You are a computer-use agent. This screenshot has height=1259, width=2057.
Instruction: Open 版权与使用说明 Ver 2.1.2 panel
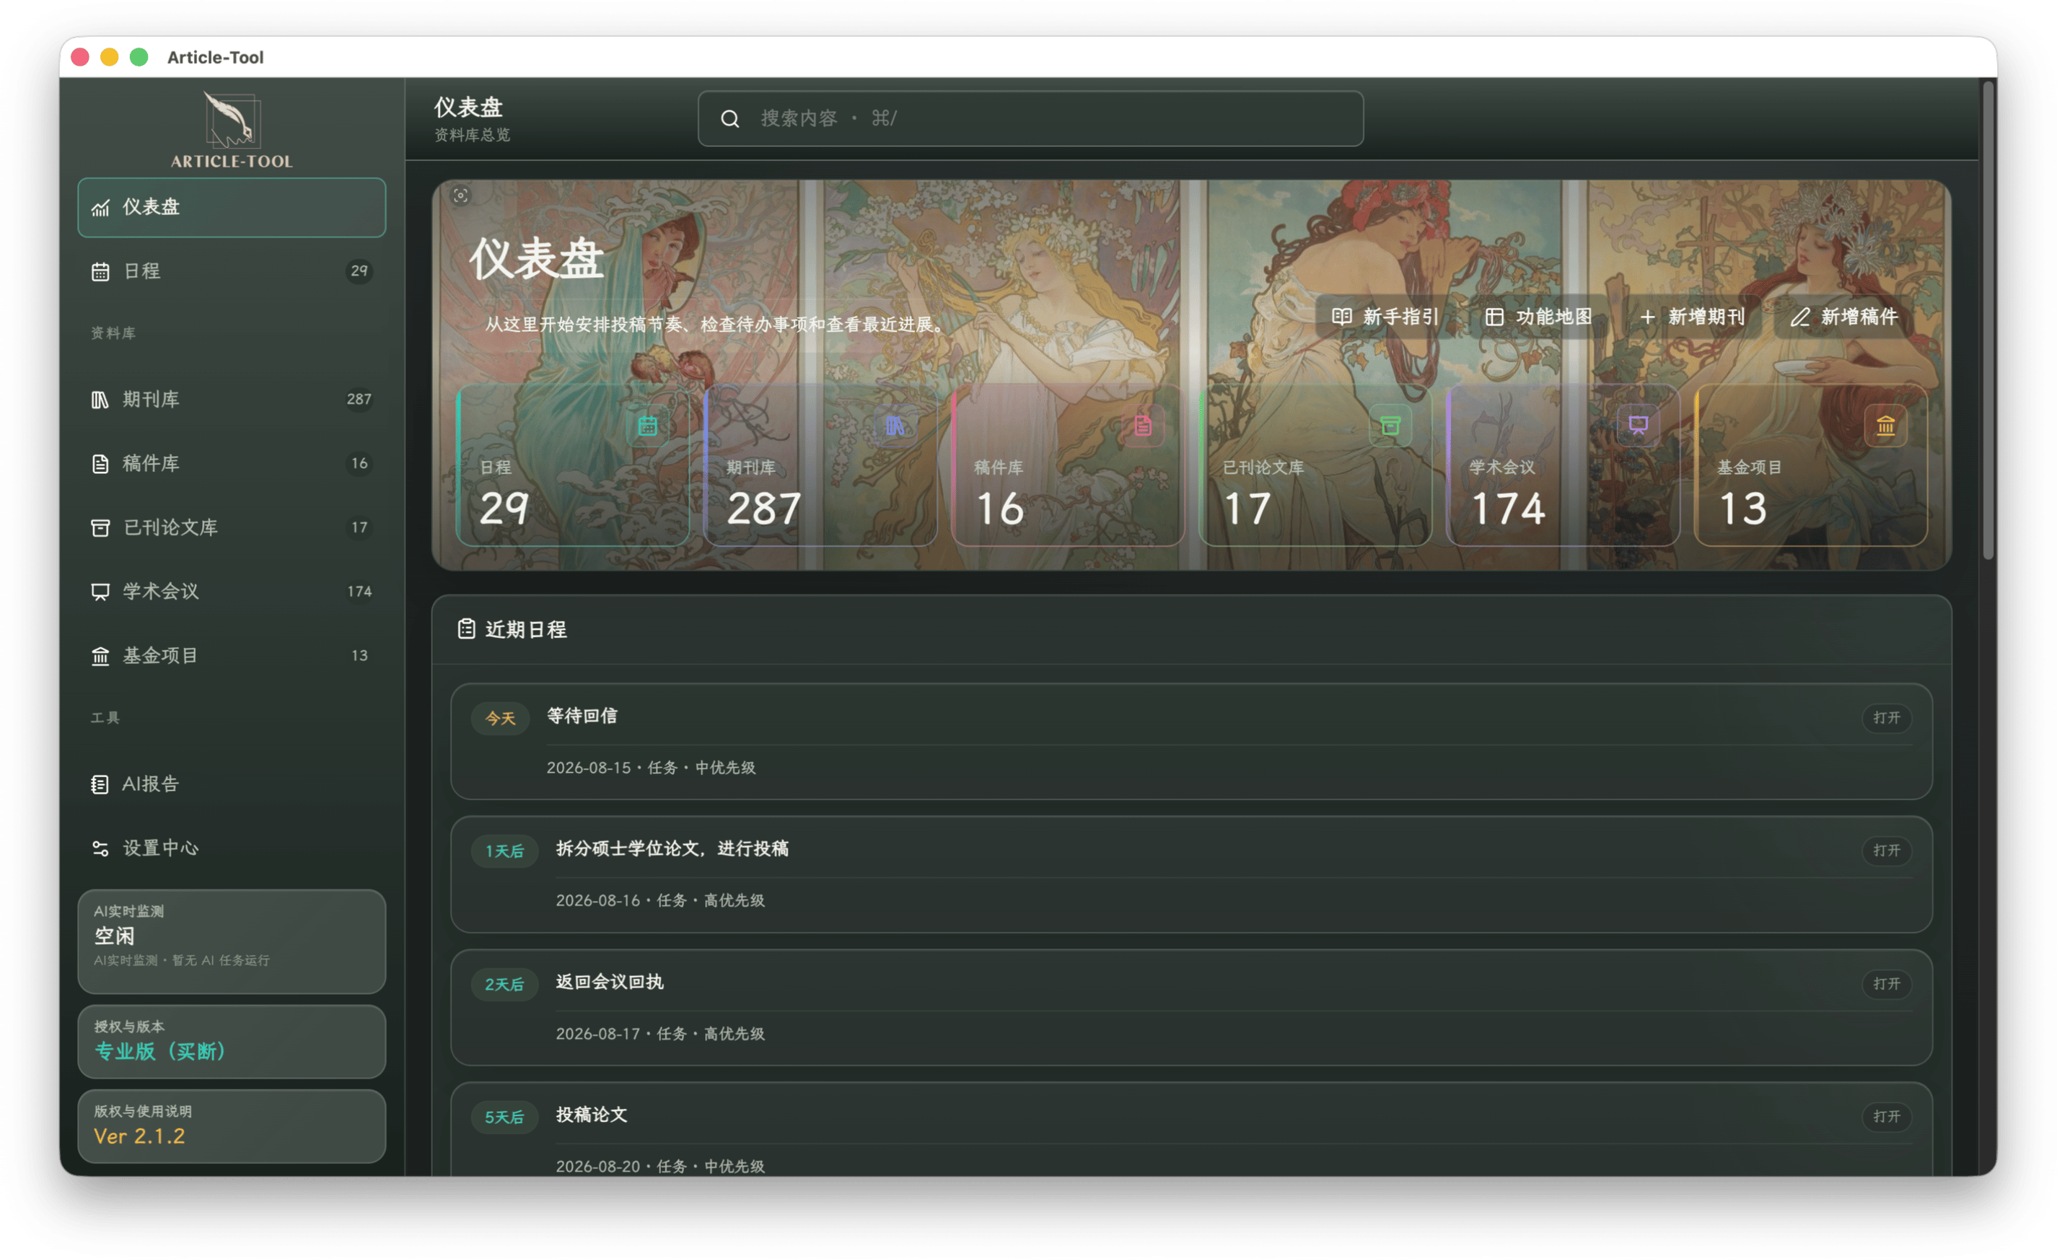click(x=232, y=1126)
